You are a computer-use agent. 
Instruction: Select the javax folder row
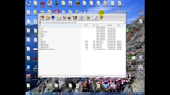81,34
